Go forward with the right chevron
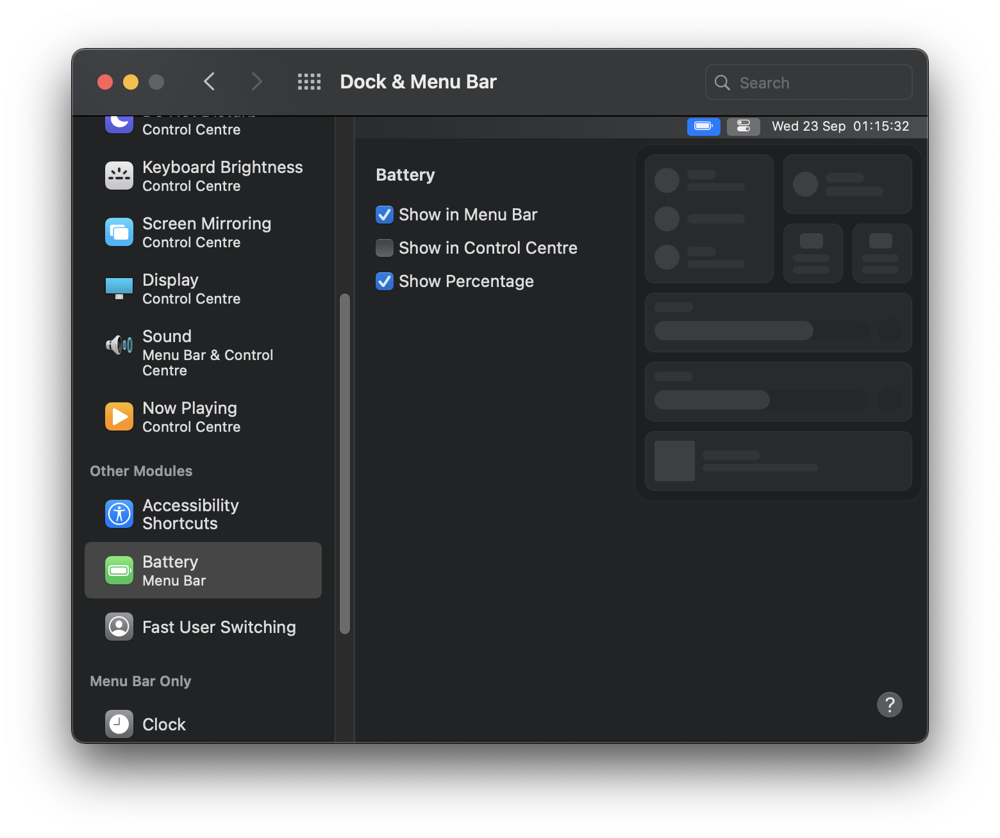The height and width of the screenshot is (838, 1000). (x=256, y=81)
